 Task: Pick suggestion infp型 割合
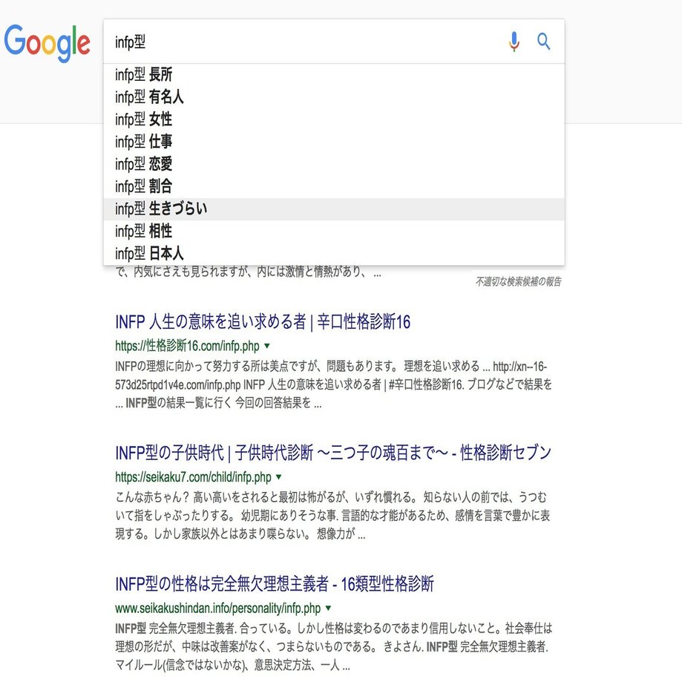pyautogui.click(x=334, y=186)
